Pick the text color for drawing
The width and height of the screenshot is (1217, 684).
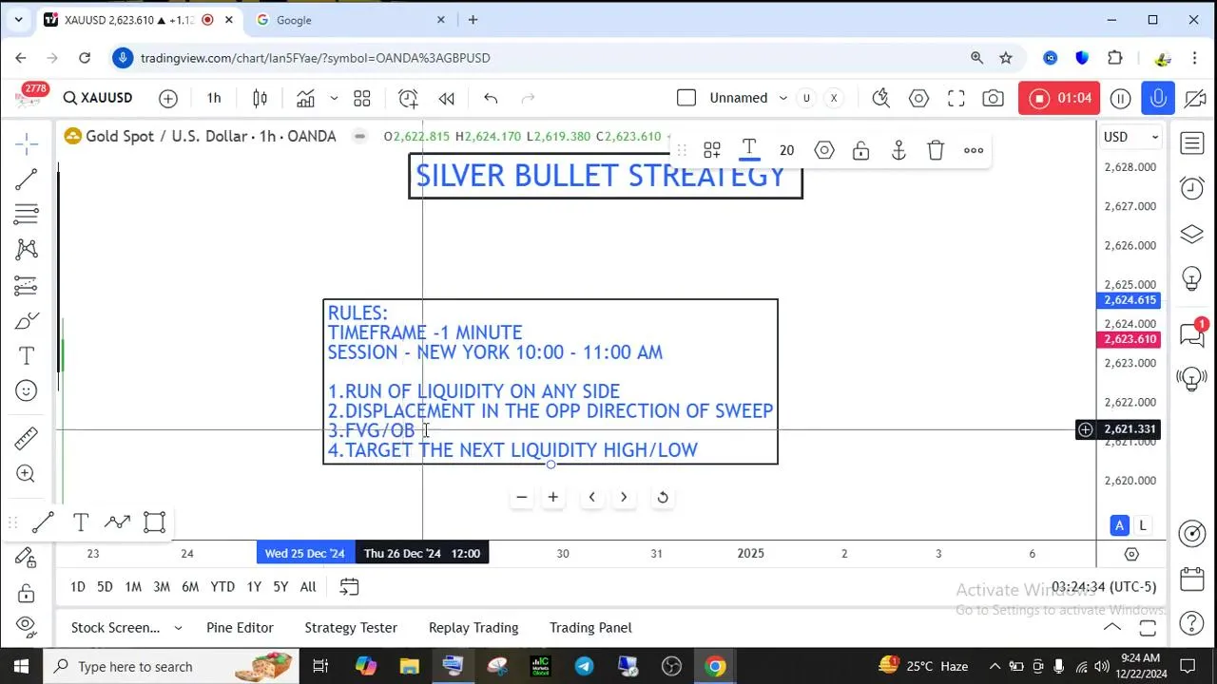pos(749,150)
